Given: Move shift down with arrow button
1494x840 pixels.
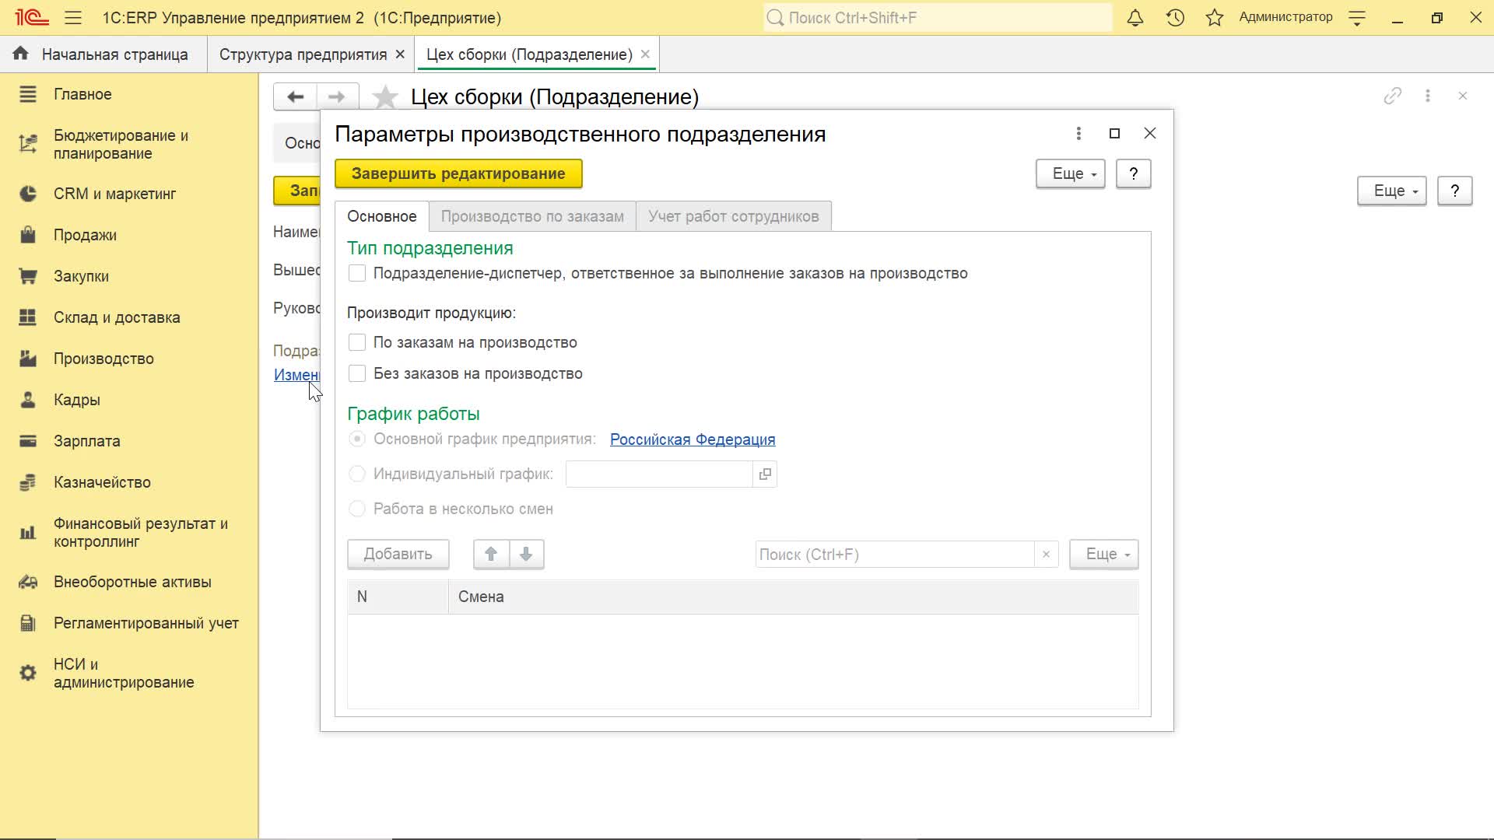Looking at the screenshot, I should click(x=526, y=554).
